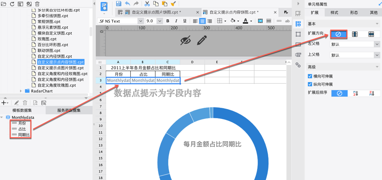
Task: Apply italic formatting
Action: click(x=176, y=21)
